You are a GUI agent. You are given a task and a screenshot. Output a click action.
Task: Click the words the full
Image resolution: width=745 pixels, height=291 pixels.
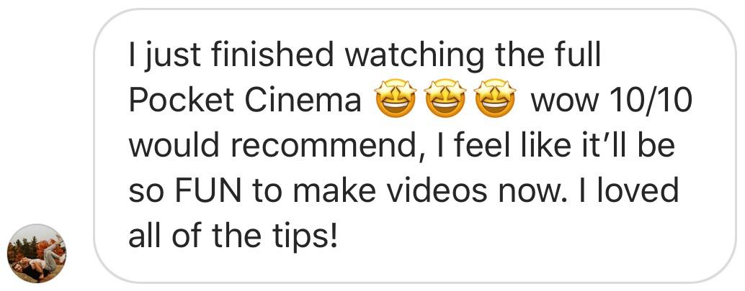tap(548, 55)
